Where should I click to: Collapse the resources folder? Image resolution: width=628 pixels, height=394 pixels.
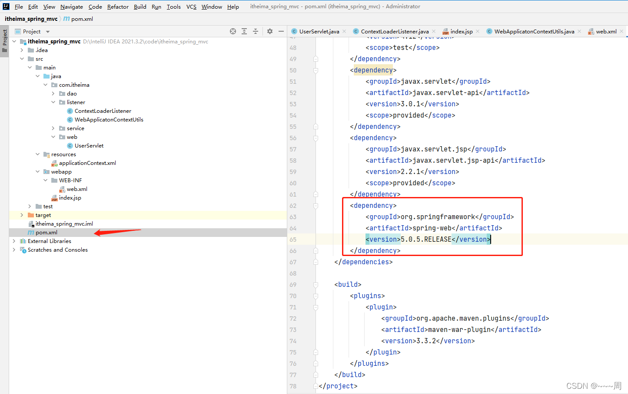[x=37, y=154]
